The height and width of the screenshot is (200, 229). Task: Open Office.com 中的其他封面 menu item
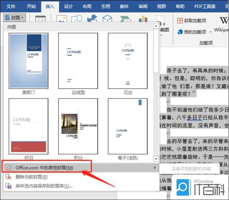pyautogui.click(x=82, y=168)
